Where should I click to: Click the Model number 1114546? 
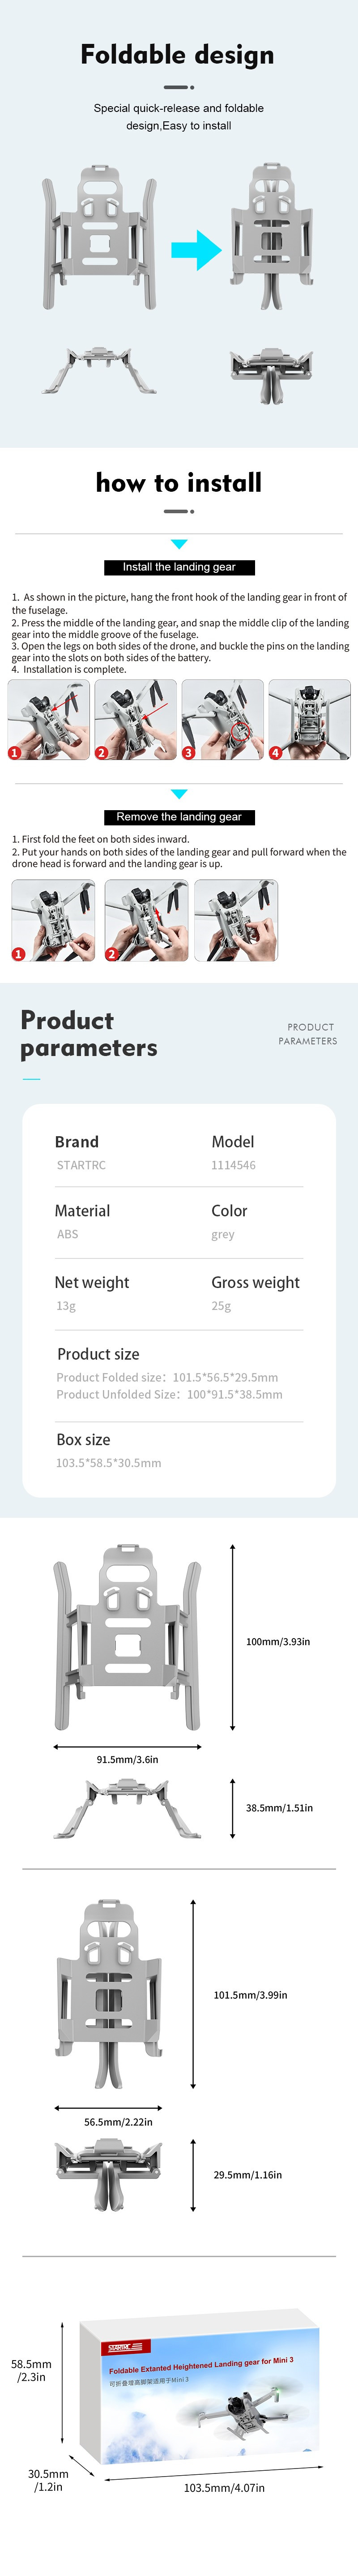233,1165
